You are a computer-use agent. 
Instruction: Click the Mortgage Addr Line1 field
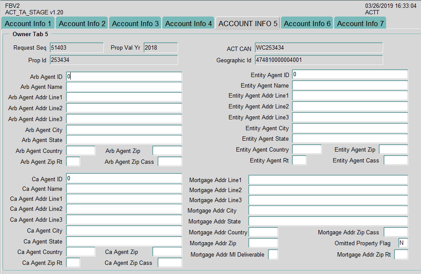[328, 180]
